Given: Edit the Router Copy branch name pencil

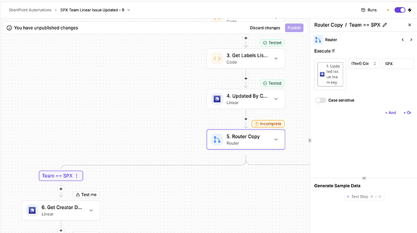Looking at the screenshot, I should coord(385,25).
